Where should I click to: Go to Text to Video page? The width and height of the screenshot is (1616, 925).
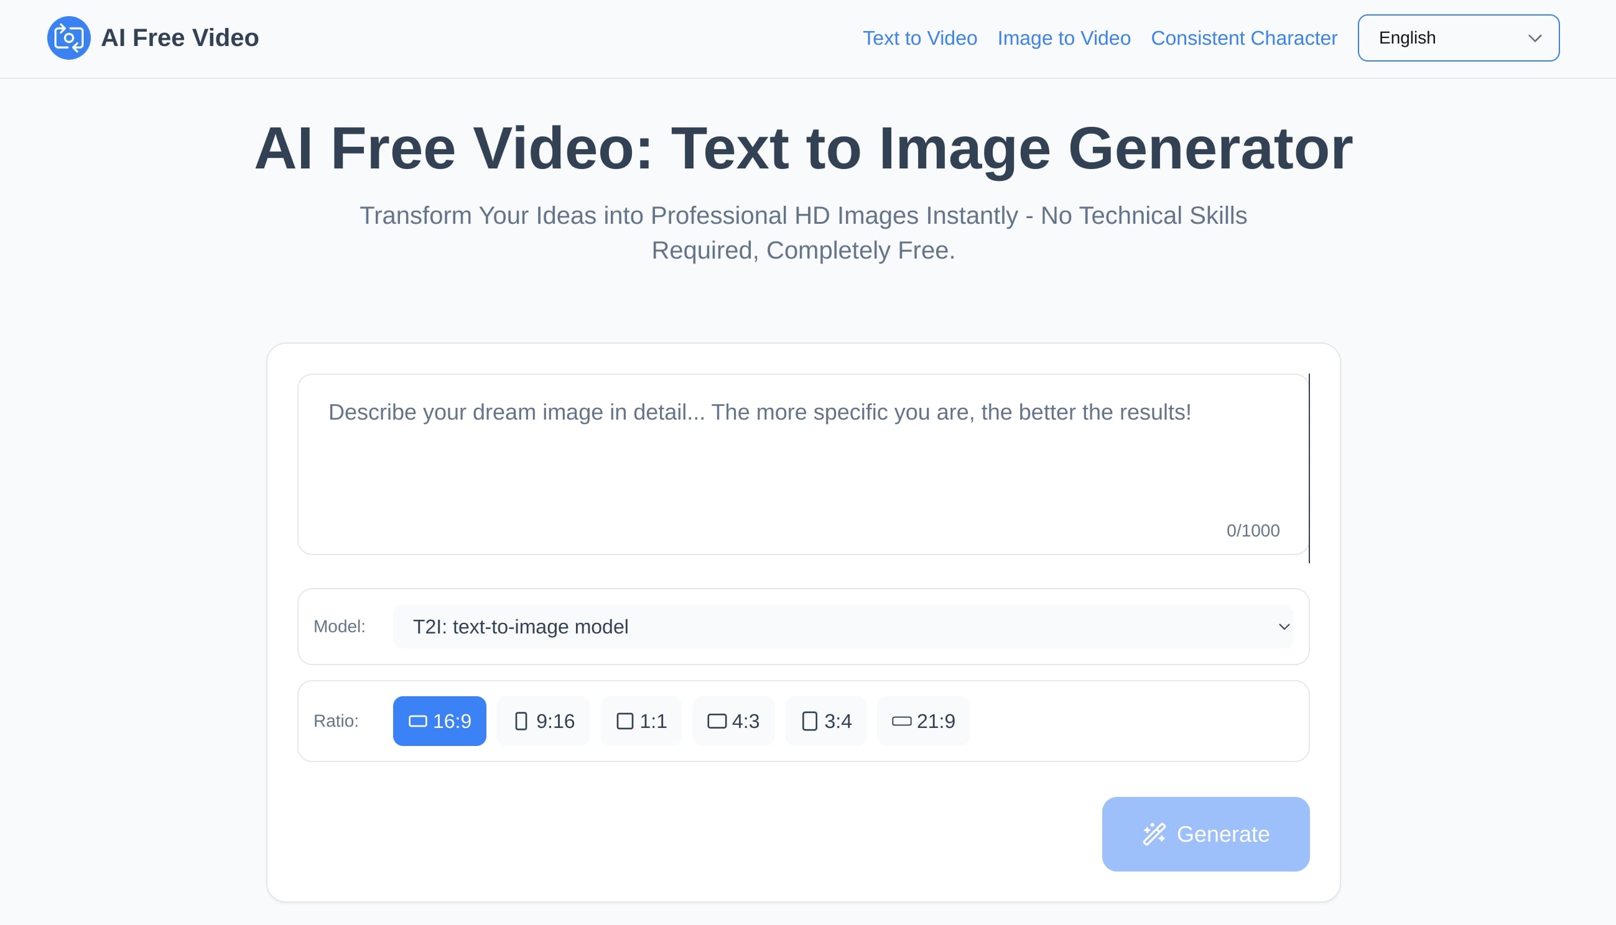[x=919, y=38]
